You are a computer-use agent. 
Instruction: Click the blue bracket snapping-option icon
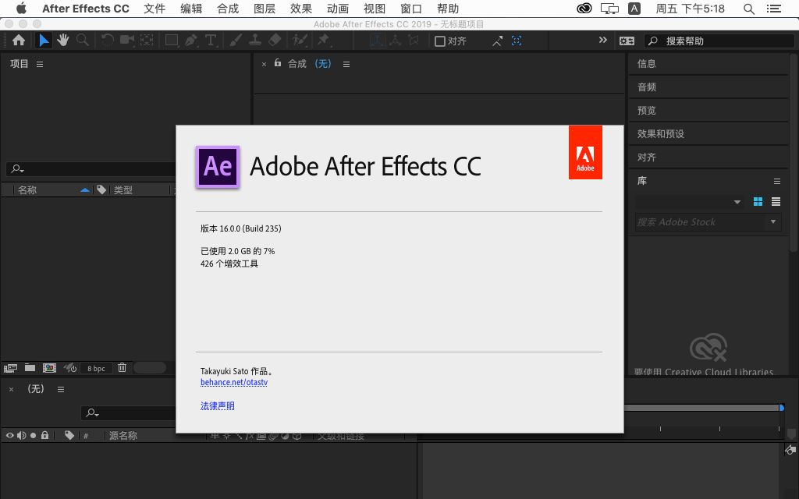pyautogui.click(x=517, y=41)
